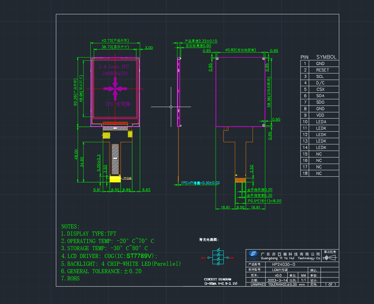
Task: Click the "60.26(产品外形)" vertical dimension
Action: pyautogui.click(x=75, y=92)
